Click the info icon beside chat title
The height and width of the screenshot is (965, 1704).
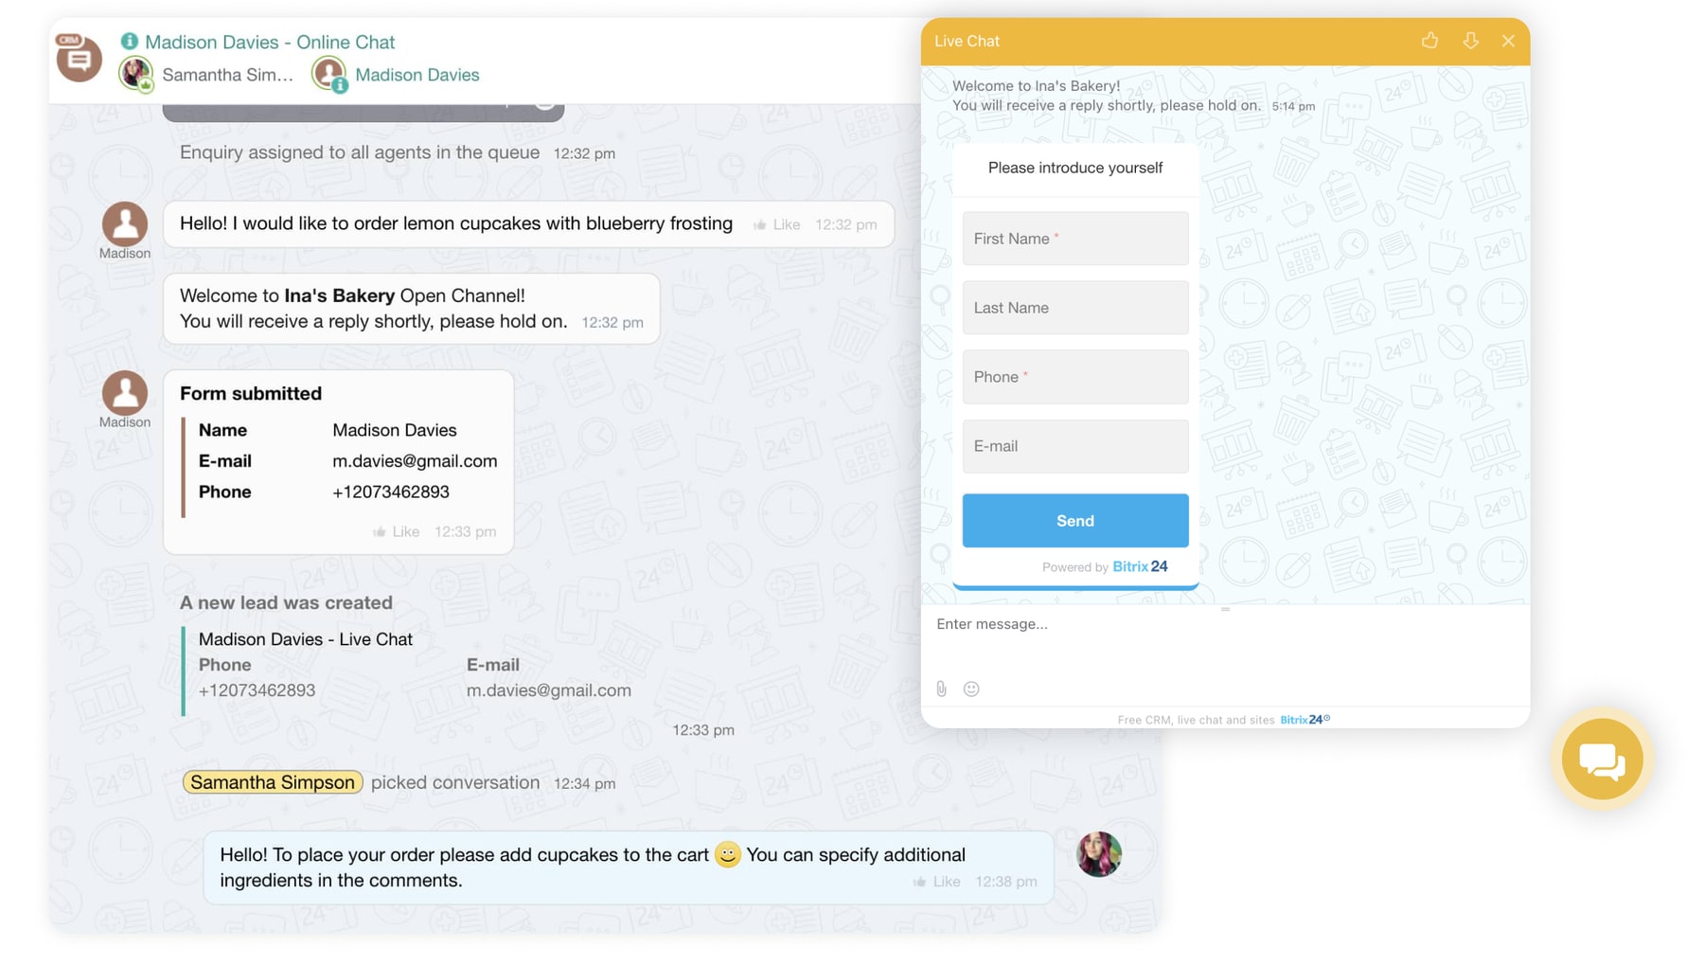[x=130, y=42]
